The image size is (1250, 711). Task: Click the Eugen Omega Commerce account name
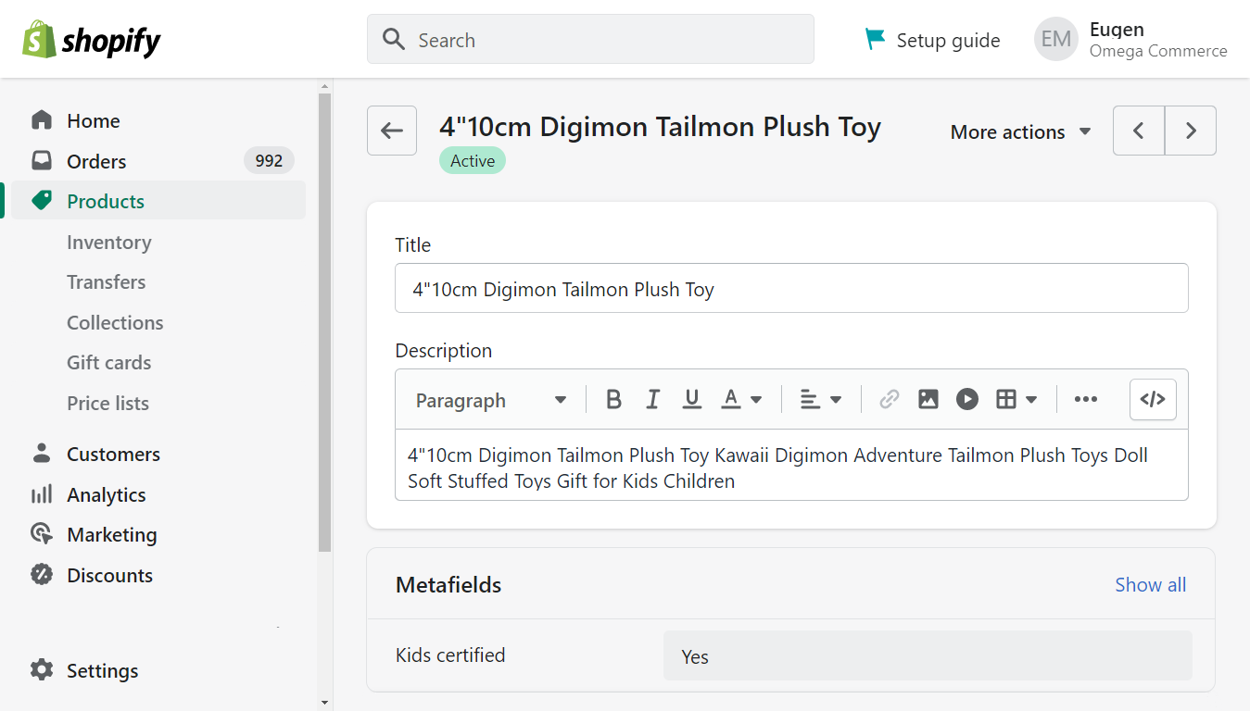[1158, 40]
